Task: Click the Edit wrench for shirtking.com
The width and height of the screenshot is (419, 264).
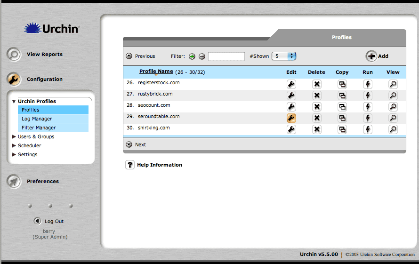Action: (x=291, y=129)
